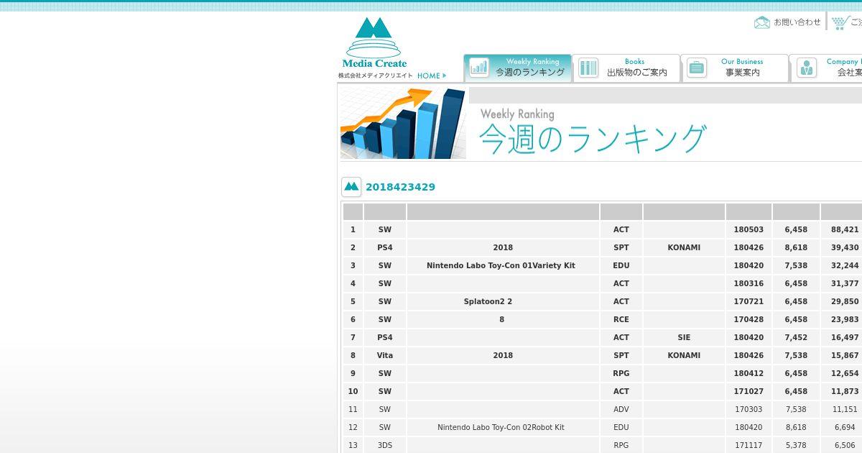This screenshot has height=453, width=862.
Task: Click Nintendo Labo Toy-Con 02Robot Kit title
Action: tap(501, 427)
